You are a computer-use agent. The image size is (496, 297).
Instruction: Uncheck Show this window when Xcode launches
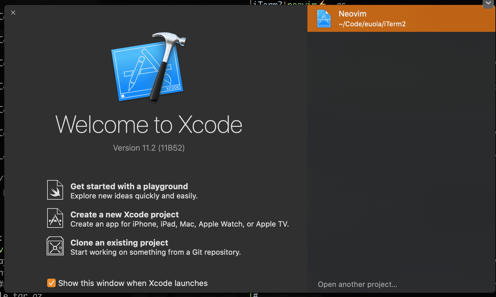[51, 283]
